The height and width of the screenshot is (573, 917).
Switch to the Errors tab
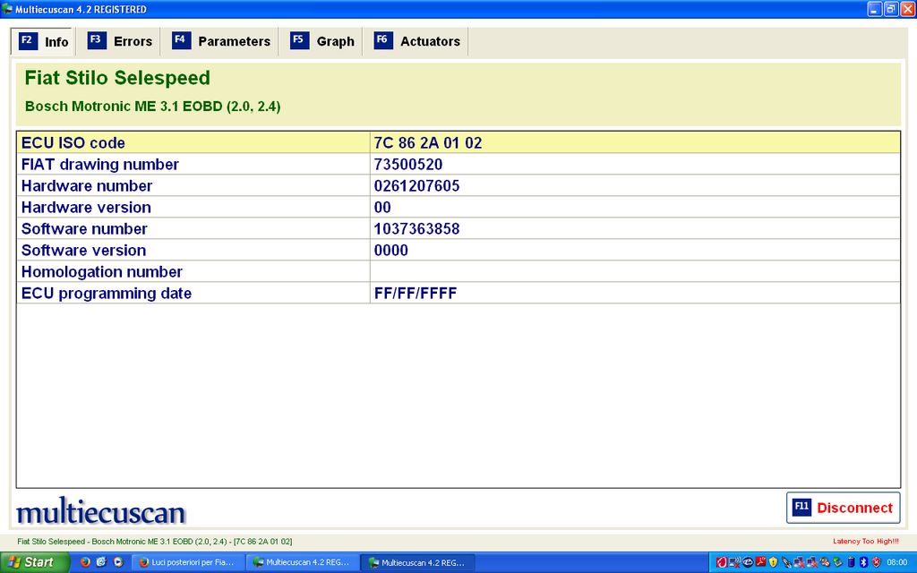click(x=120, y=41)
